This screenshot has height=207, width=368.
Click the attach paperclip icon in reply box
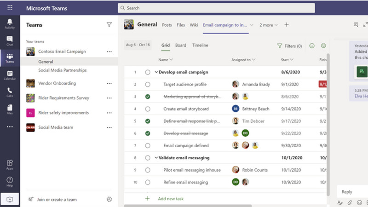click(x=350, y=202)
